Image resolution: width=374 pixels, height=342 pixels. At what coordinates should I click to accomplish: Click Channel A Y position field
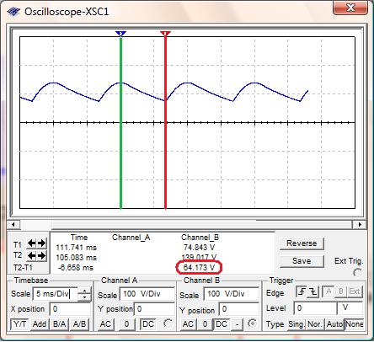[x=154, y=309]
